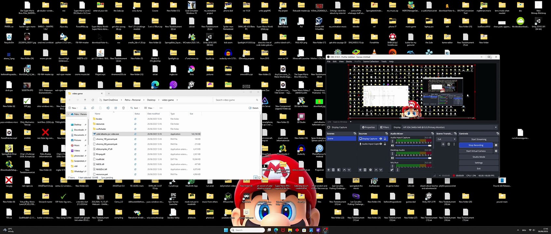This screenshot has height=234, width=551.
Task: Move source up in Sources dock
Action: point(376,170)
